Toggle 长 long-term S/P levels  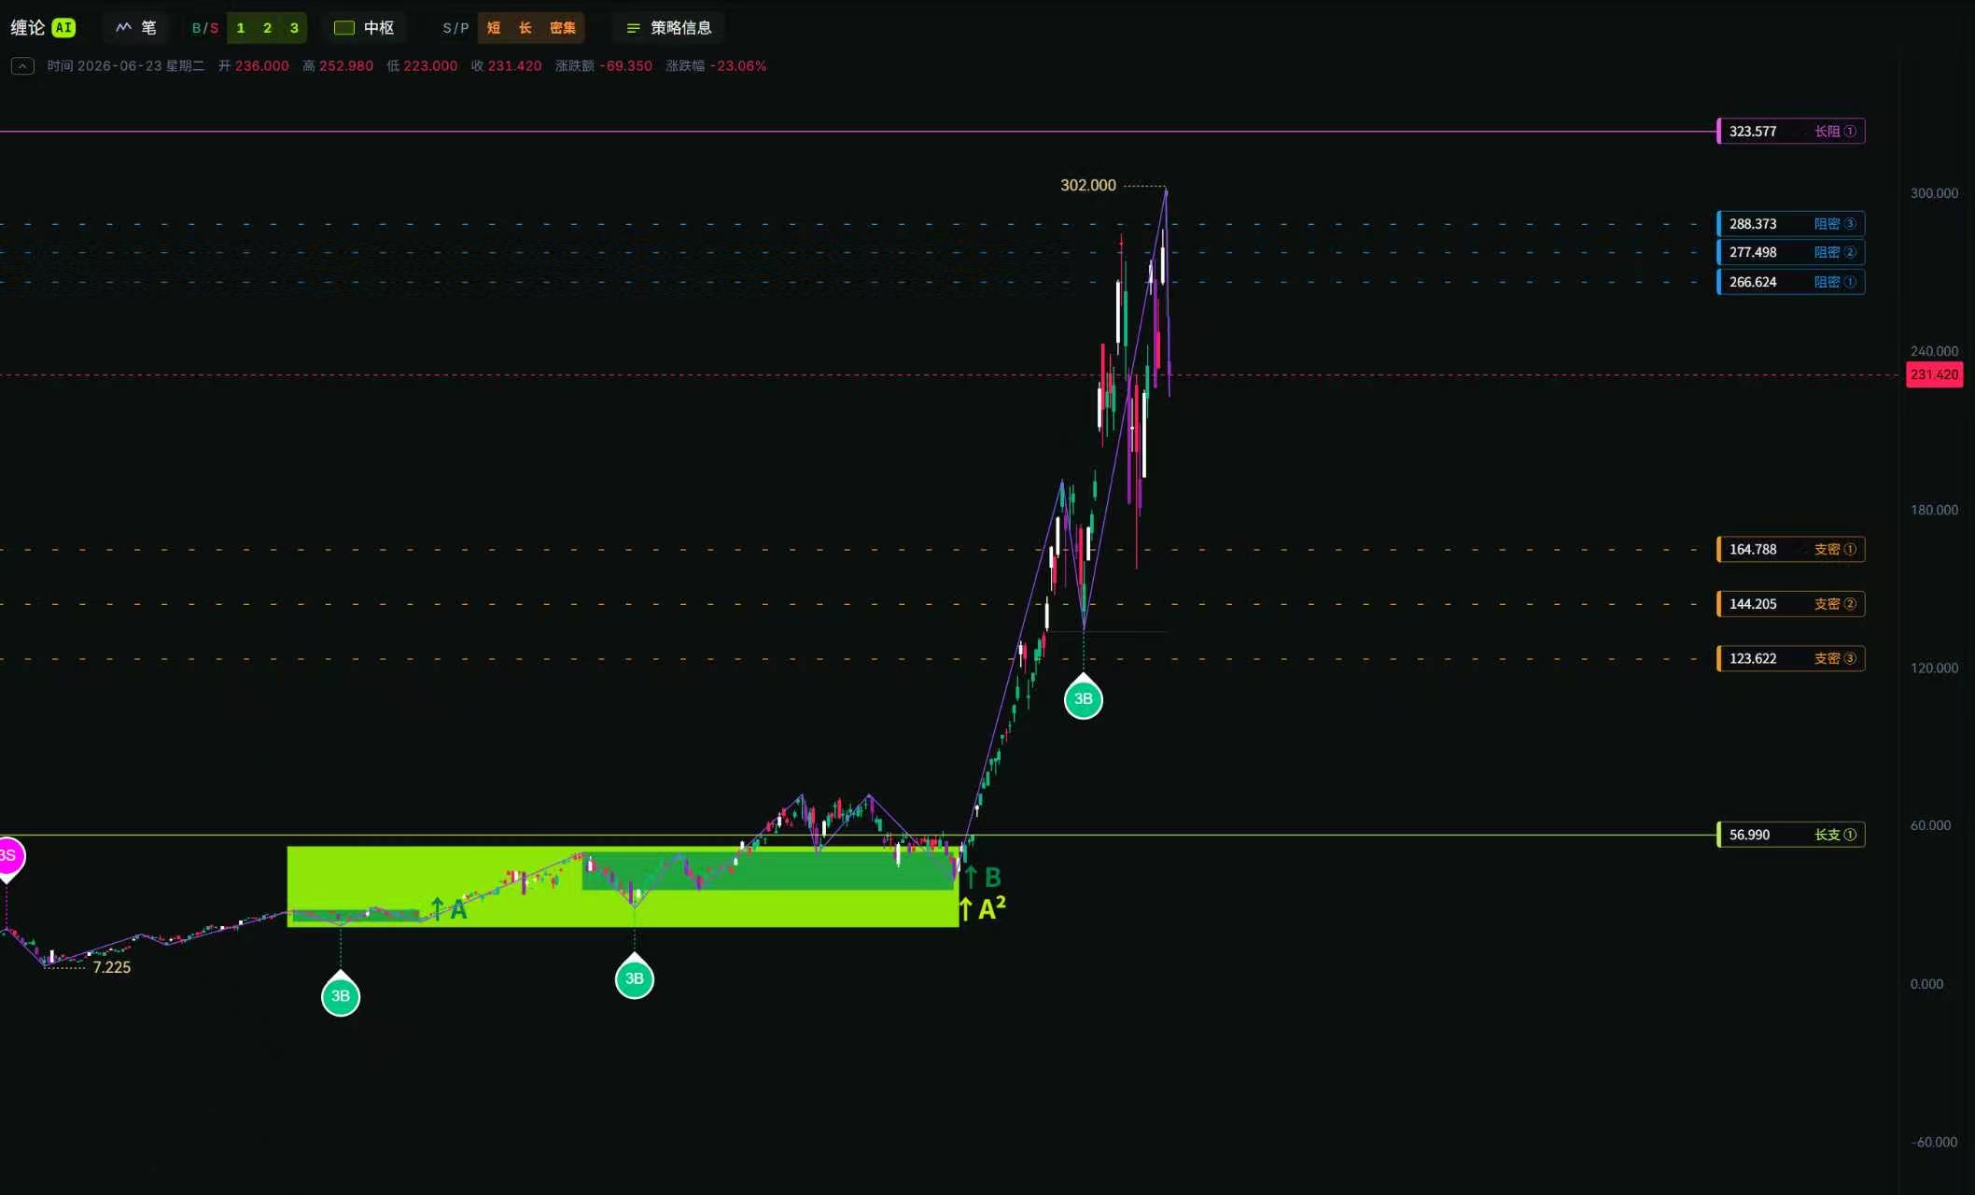[x=525, y=28]
